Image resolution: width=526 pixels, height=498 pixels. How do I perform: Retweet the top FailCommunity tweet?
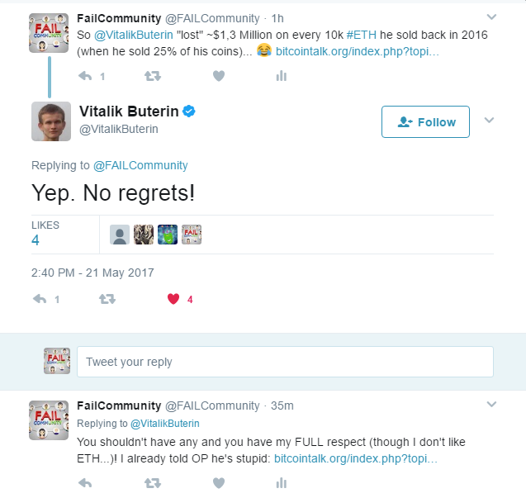[x=153, y=76]
